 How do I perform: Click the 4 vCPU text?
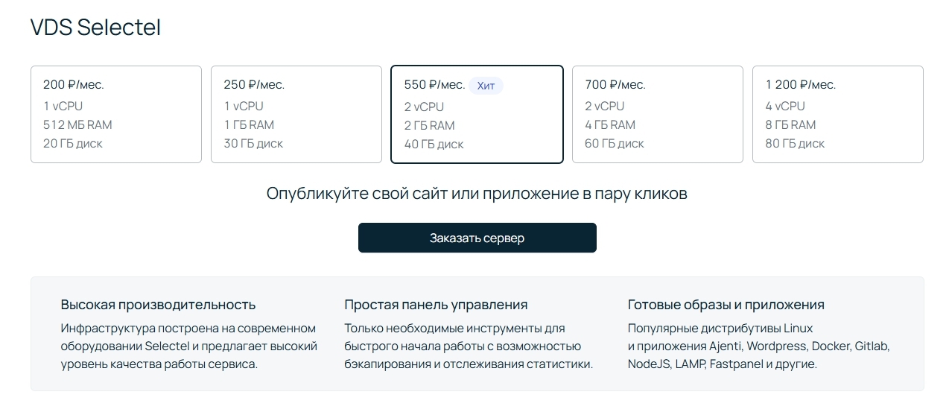(785, 106)
